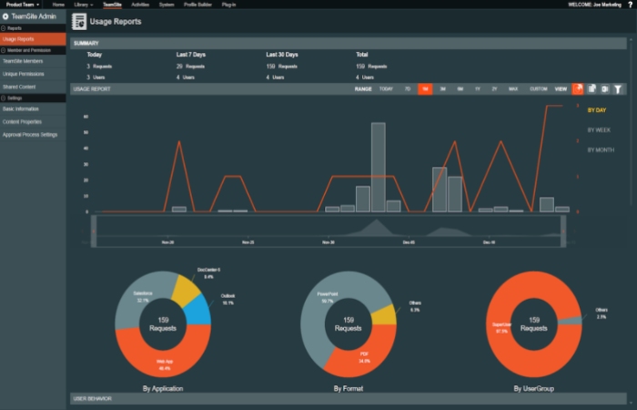Click the 'By Application' chart label
The width and height of the screenshot is (637, 410).
(163, 388)
